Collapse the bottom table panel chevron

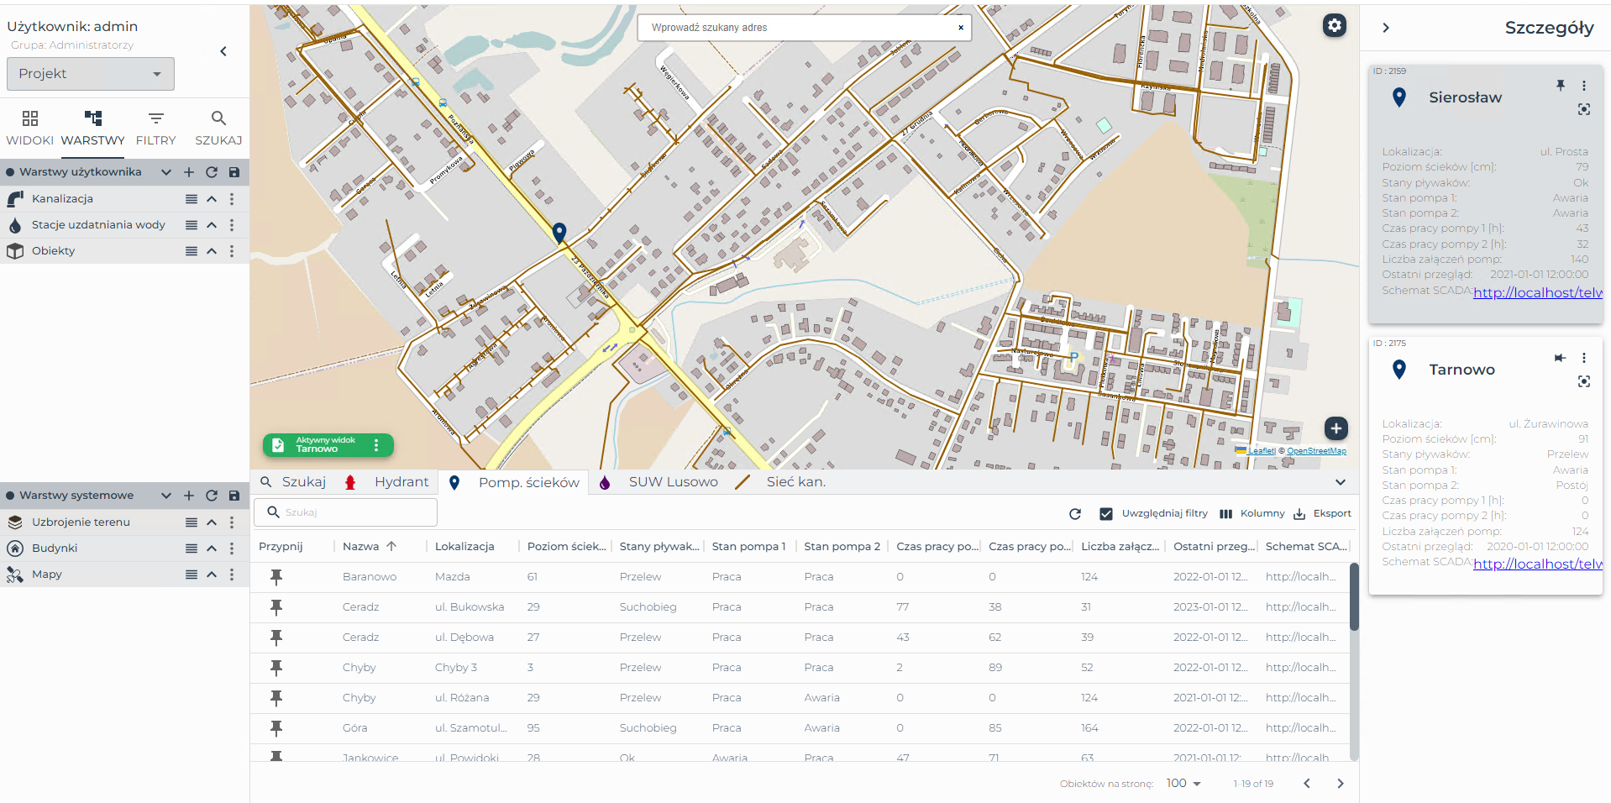[x=1341, y=482]
